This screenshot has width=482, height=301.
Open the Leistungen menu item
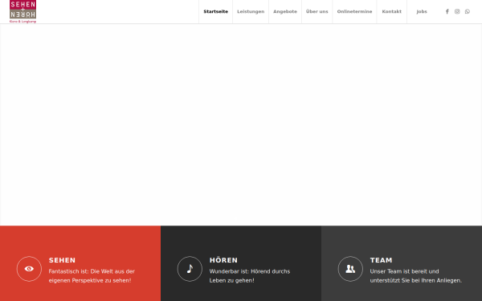[251, 11]
